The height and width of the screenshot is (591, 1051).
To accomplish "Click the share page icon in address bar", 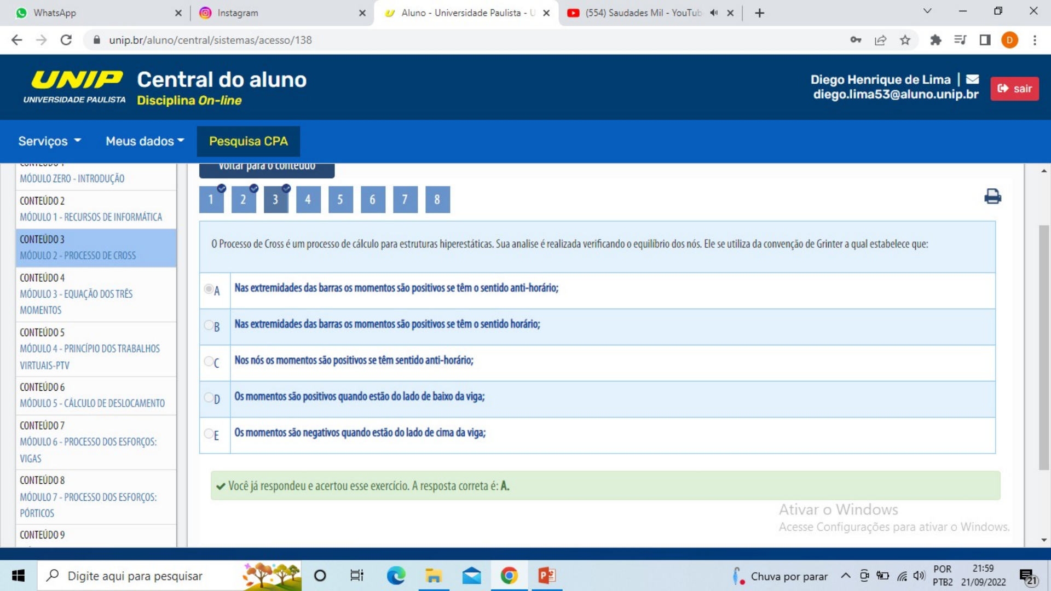I will pyautogui.click(x=880, y=40).
